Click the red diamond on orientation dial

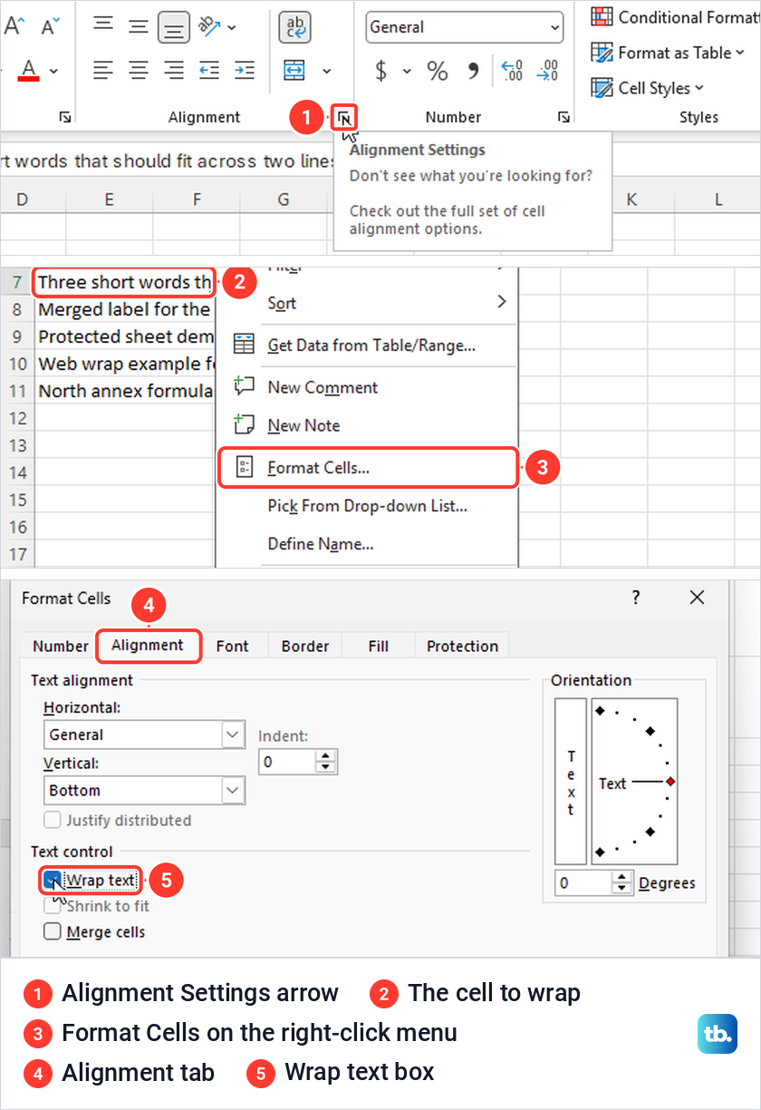(670, 782)
